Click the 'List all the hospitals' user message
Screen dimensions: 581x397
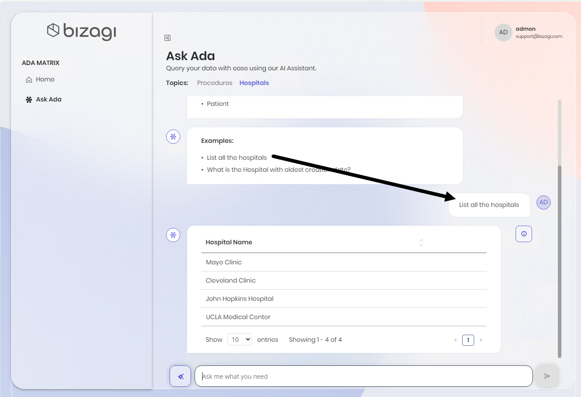489,205
